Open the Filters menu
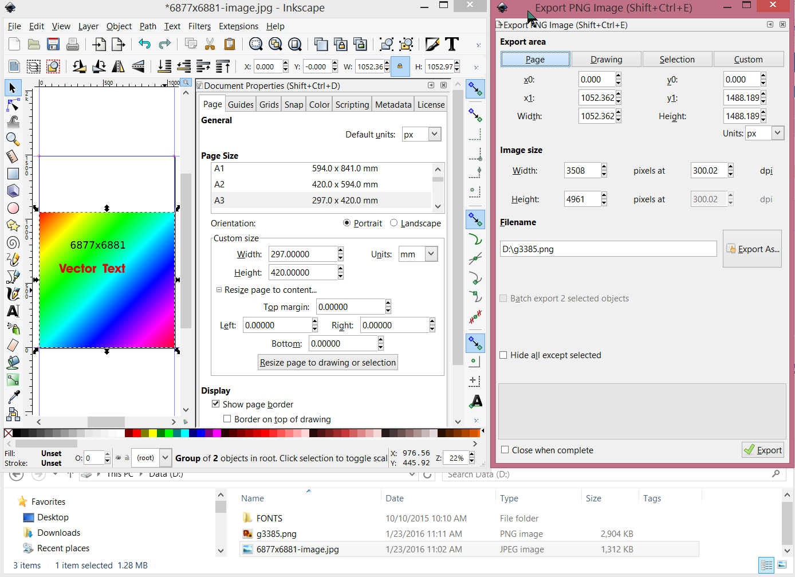The width and height of the screenshot is (795, 577). (199, 26)
